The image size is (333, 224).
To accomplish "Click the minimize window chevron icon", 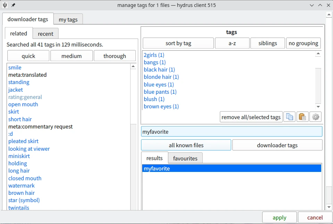I will click(x=312, y=5).
